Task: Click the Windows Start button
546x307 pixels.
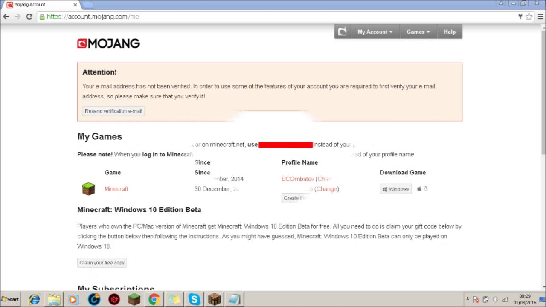Action: [x=11, y=299]
